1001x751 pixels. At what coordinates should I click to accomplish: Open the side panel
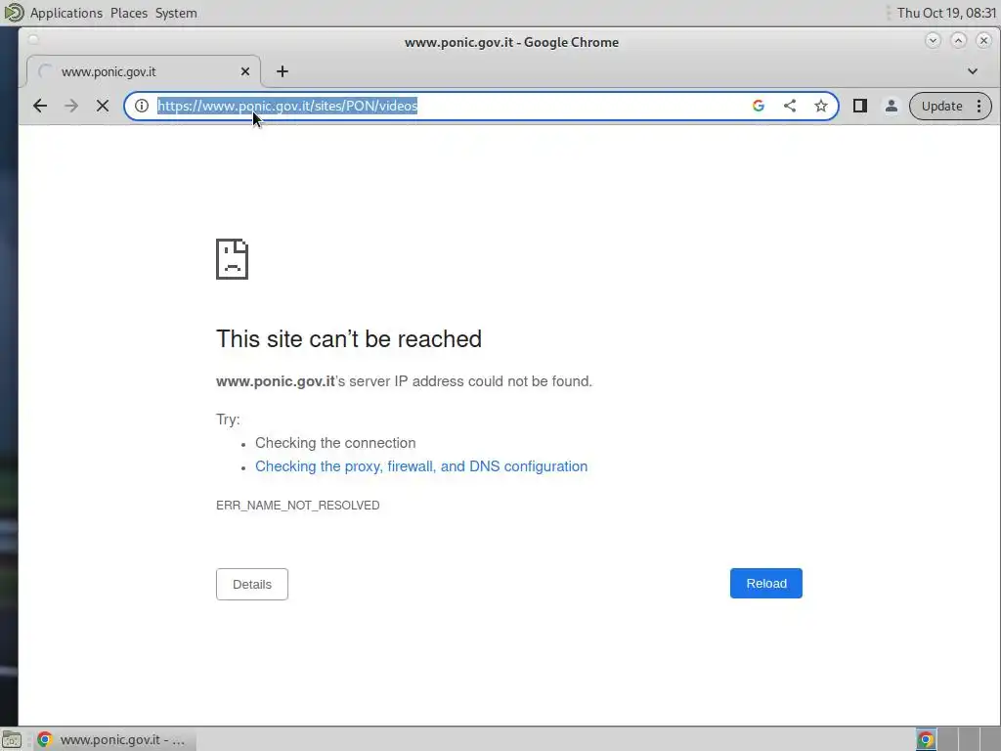[x=860, y=106]
